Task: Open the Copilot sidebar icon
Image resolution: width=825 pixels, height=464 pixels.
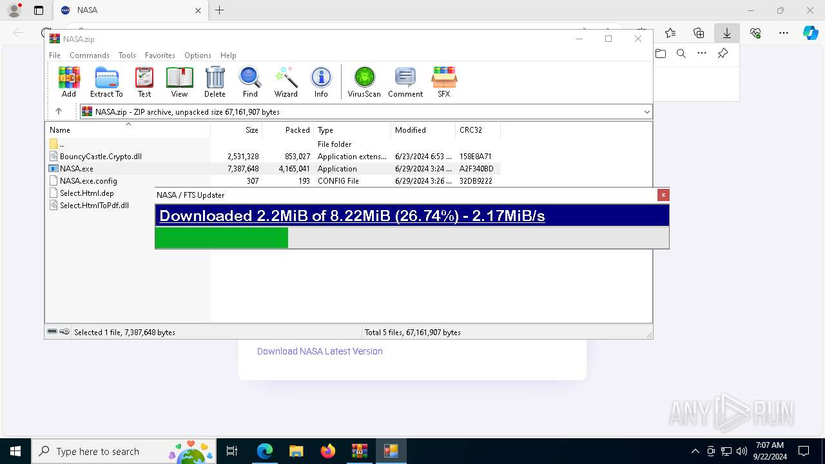Action: click(x=810, y=33)
